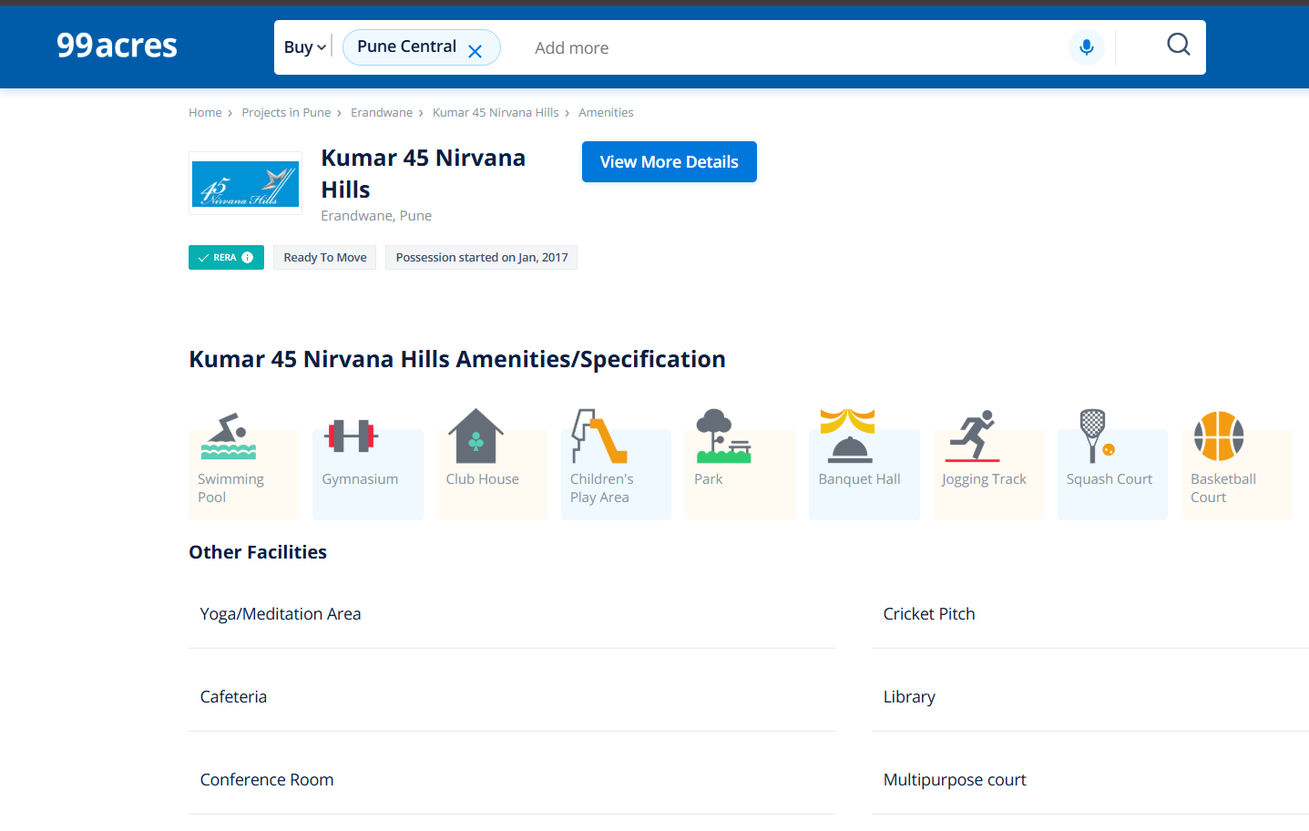
Task: Remove the Pune Central filter chip
Action: (x=475, y=52)
